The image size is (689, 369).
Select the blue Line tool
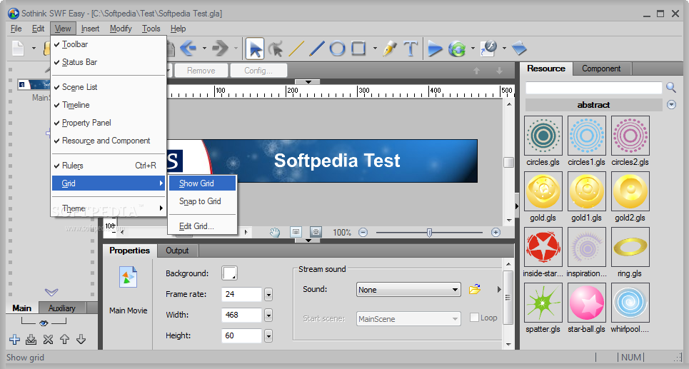coord(316,49)
